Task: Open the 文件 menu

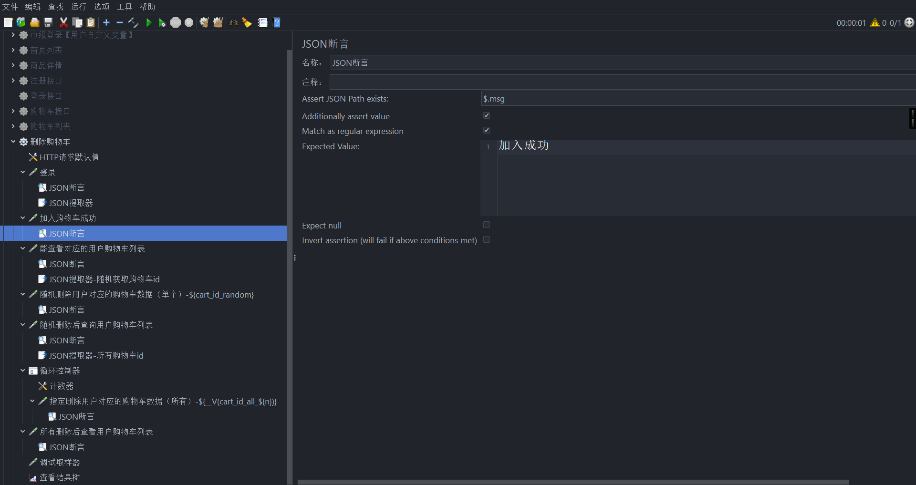Action: (x=10, y=7)
